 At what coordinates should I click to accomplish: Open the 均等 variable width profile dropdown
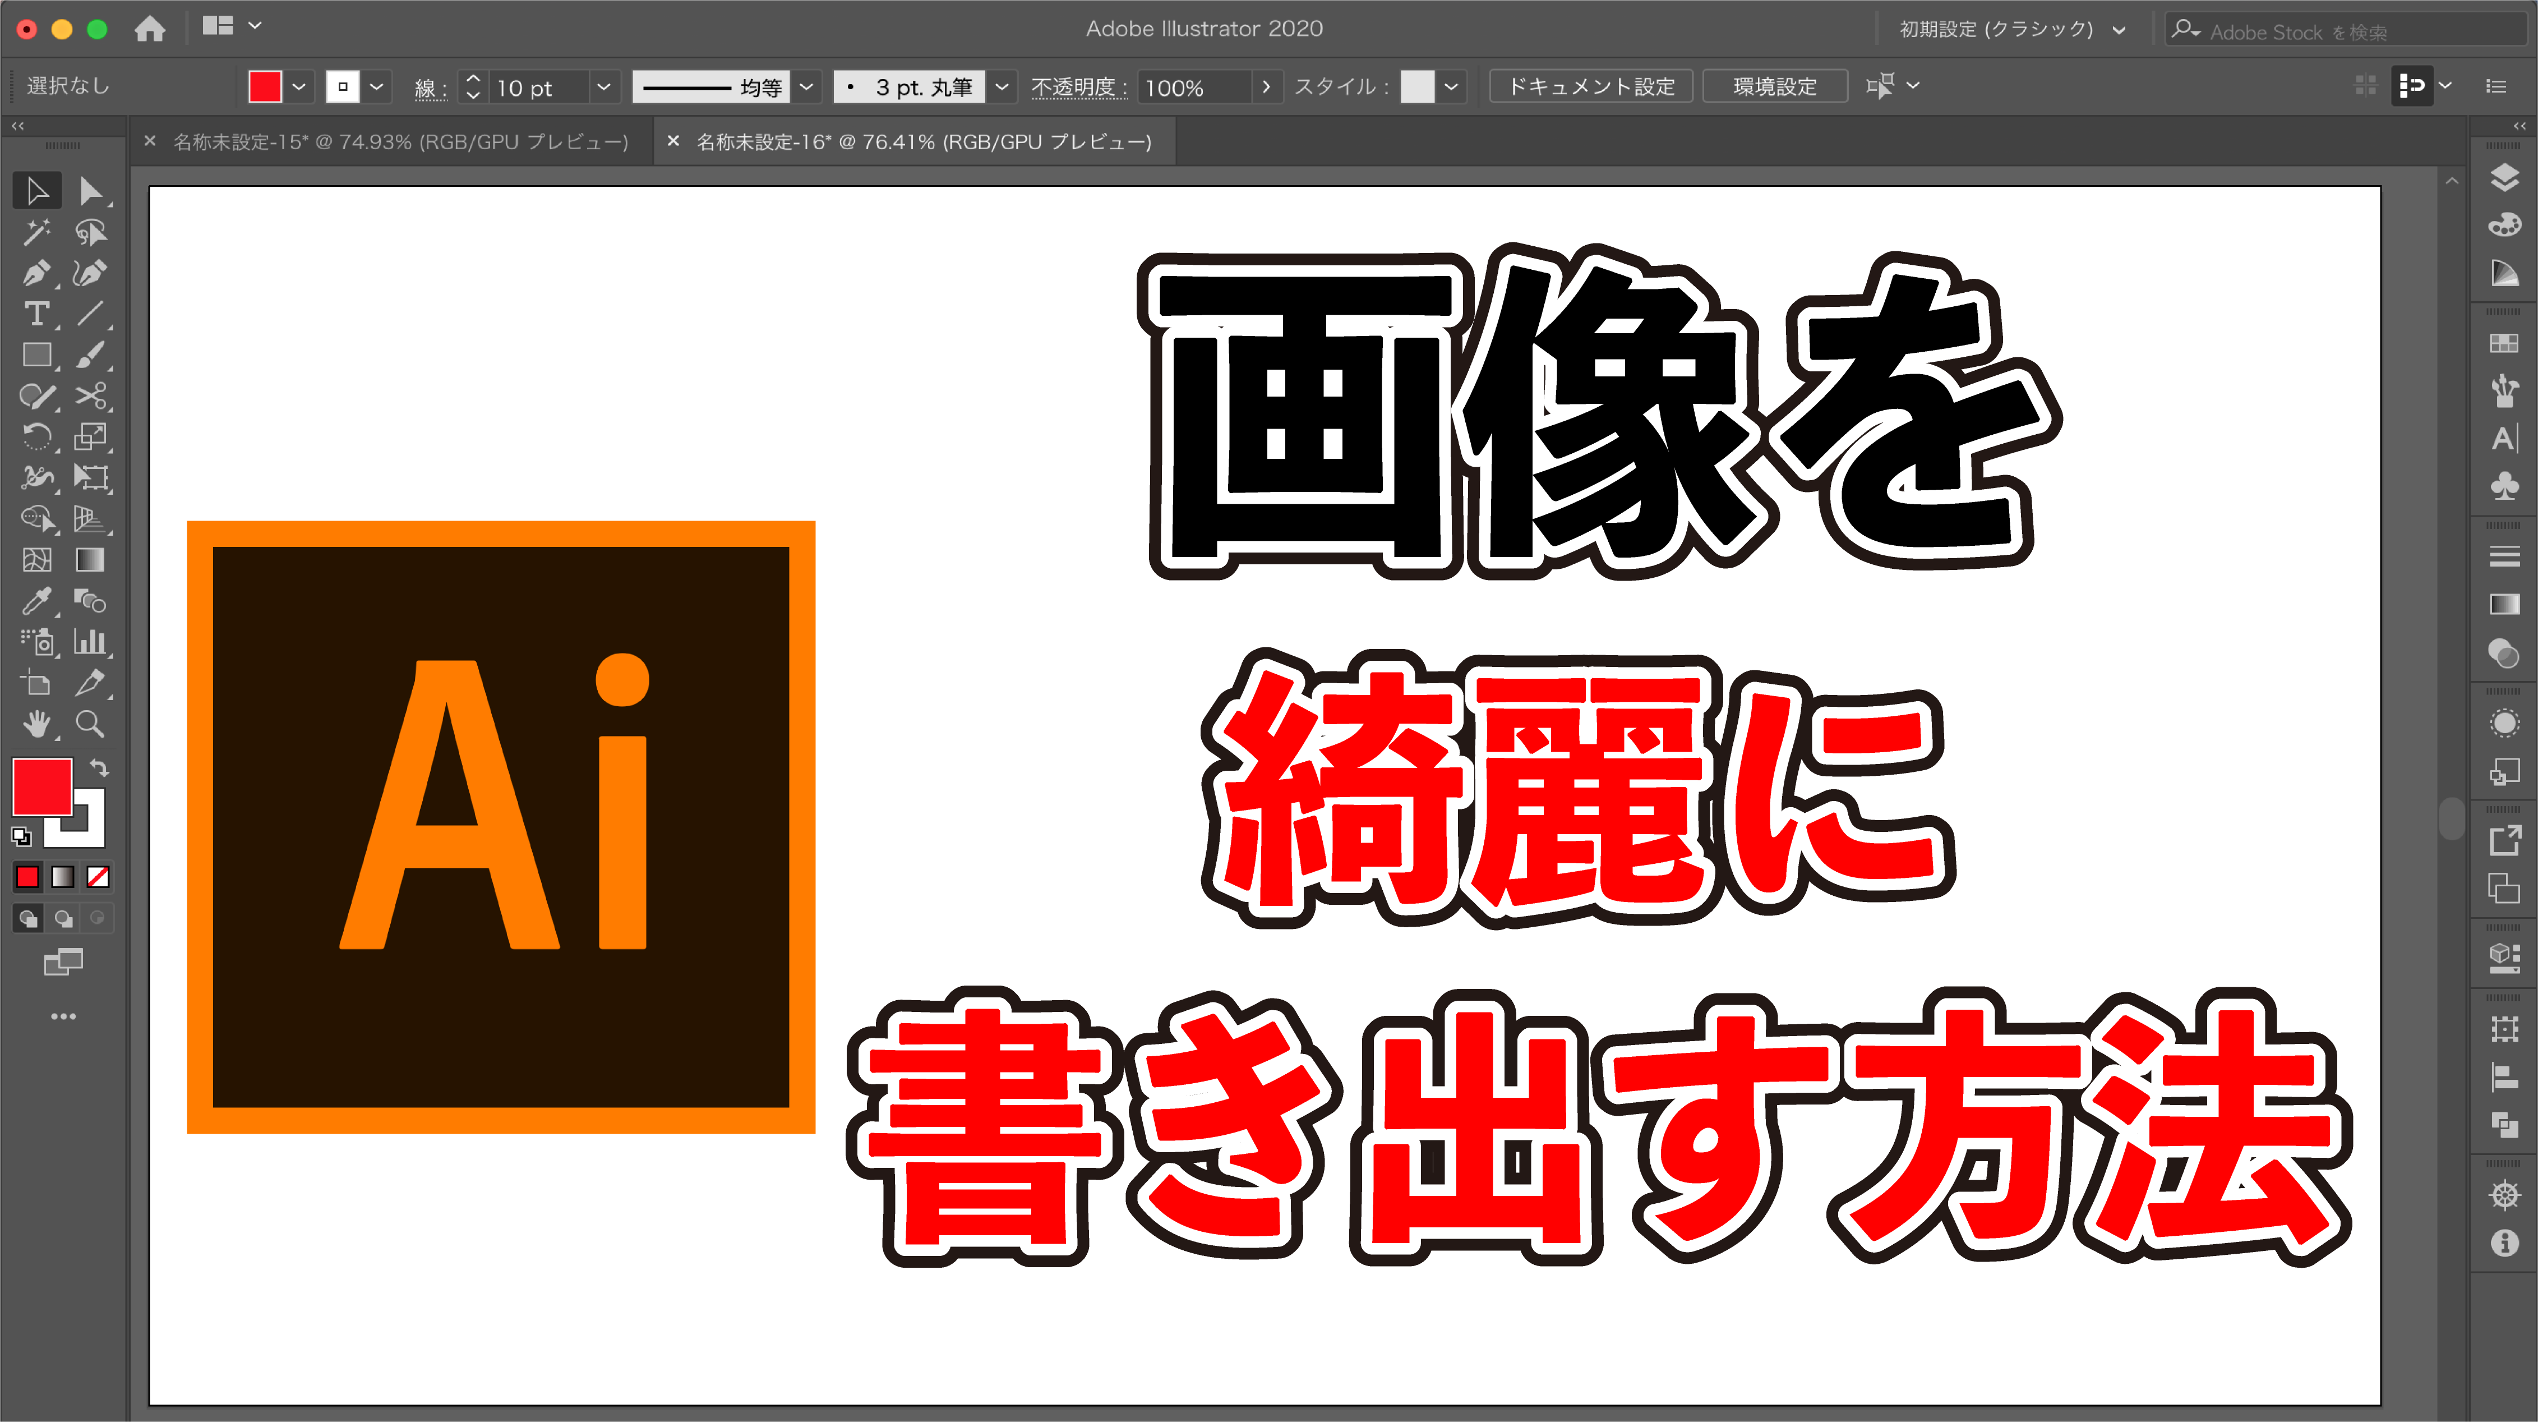[806, 87]
